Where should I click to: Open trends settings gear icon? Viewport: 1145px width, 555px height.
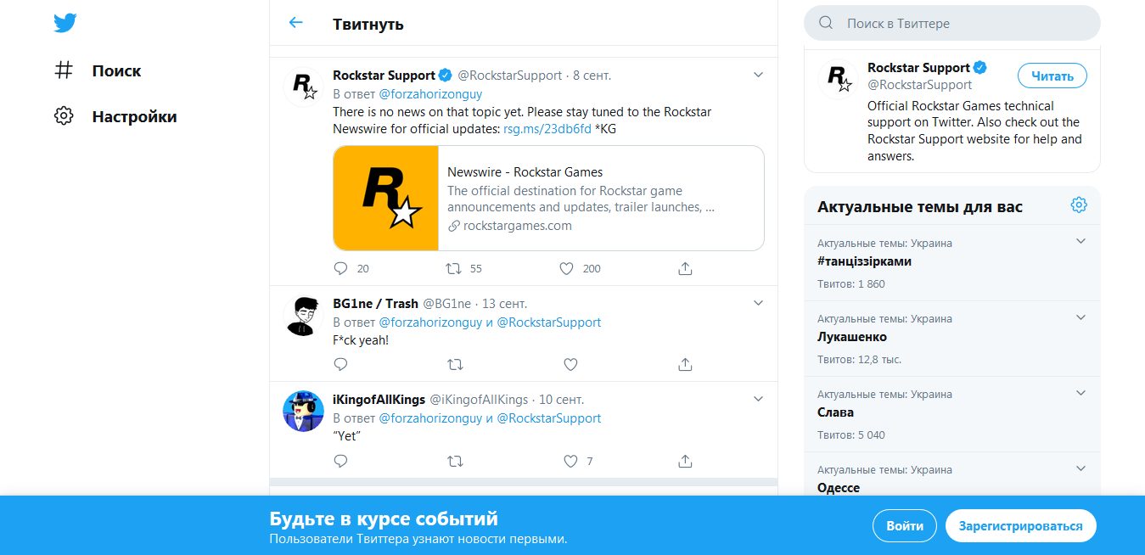tap(1079, 205)
